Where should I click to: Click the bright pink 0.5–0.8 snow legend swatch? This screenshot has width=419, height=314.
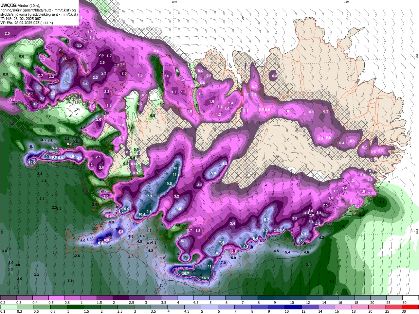pyautogui.click(x=56, y=298)
